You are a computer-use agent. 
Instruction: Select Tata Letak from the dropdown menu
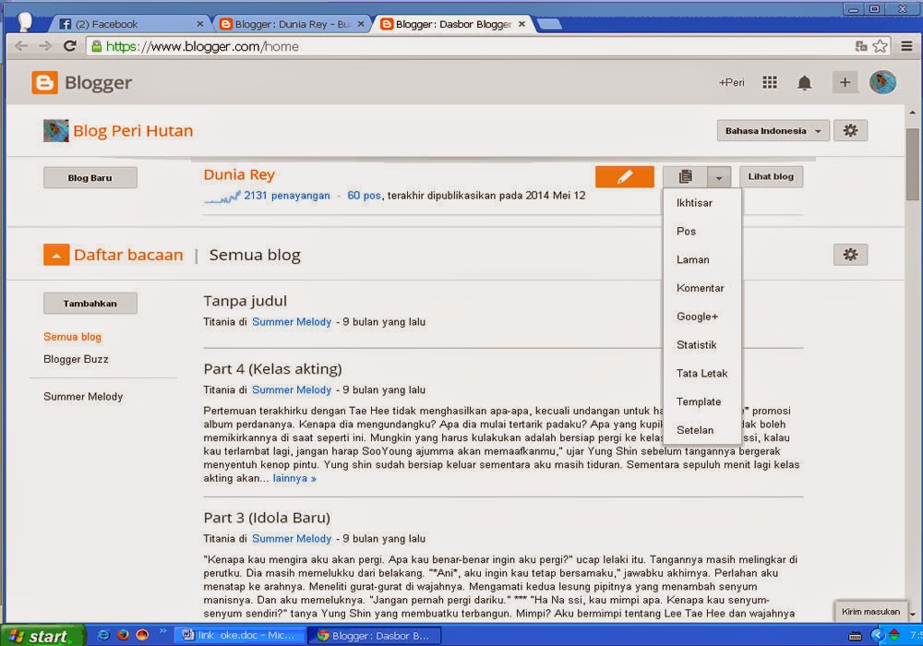[701, 373]
